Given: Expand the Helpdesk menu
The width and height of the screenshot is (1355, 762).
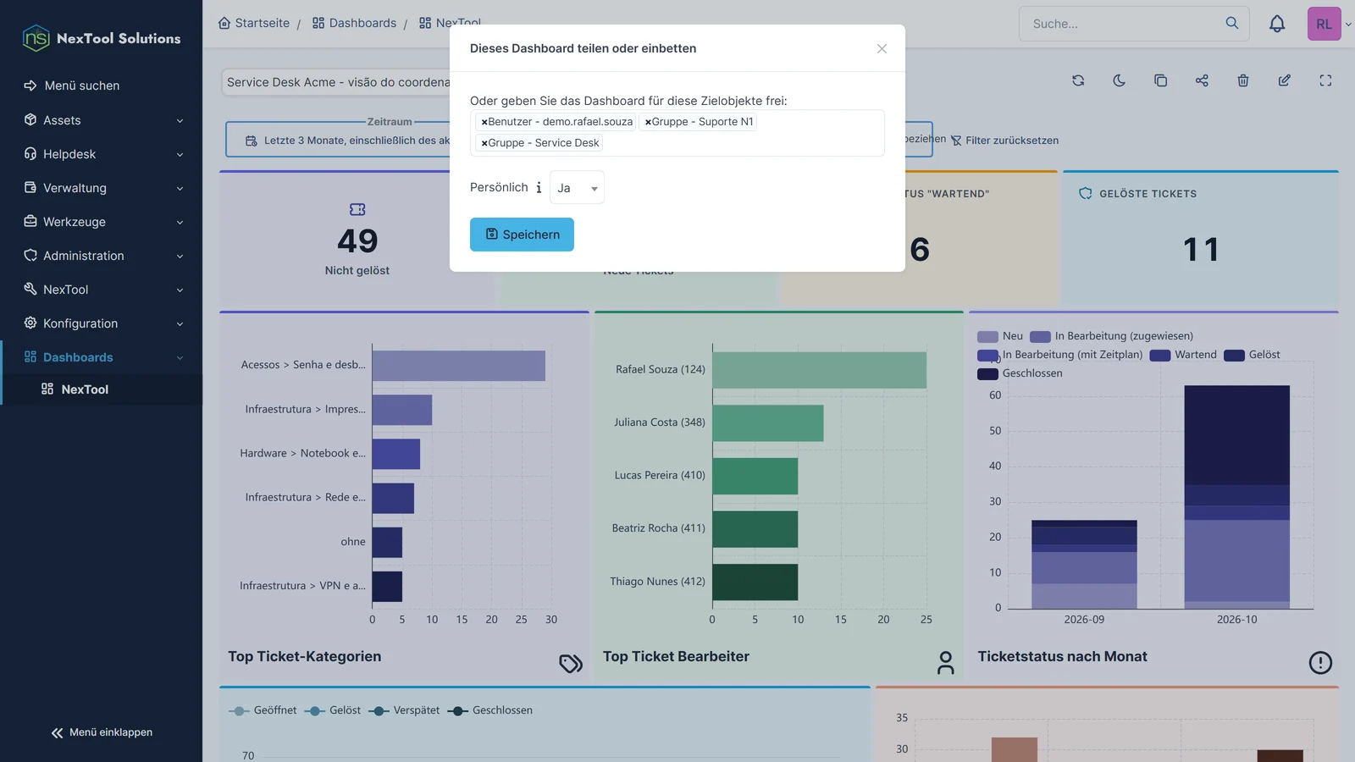Looking at the screenshot, I should tap(102, 154).
